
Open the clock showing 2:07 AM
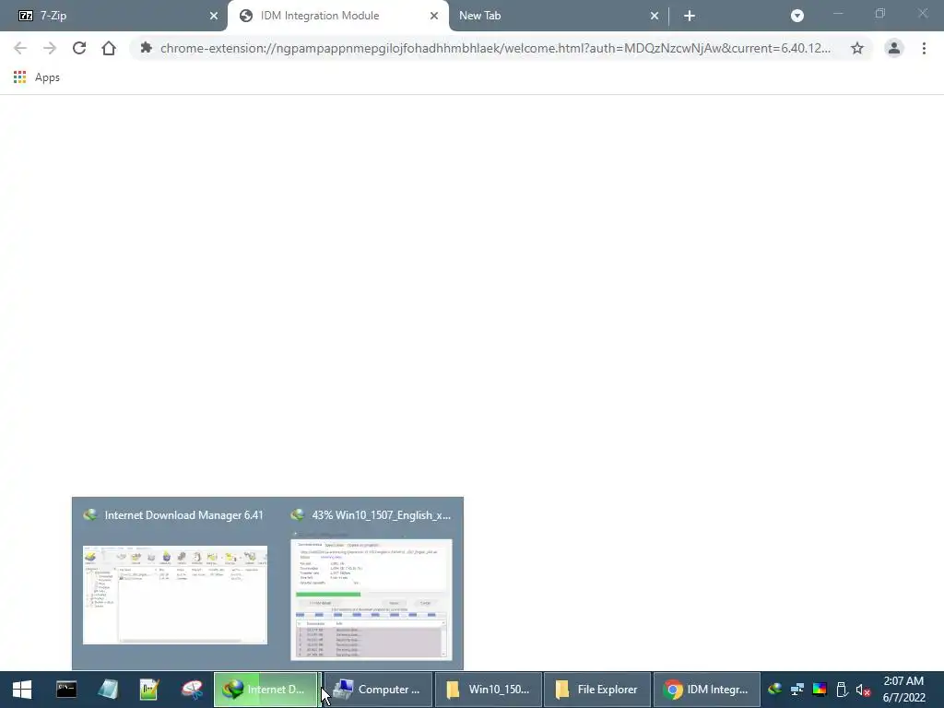[x=903, y=690]
